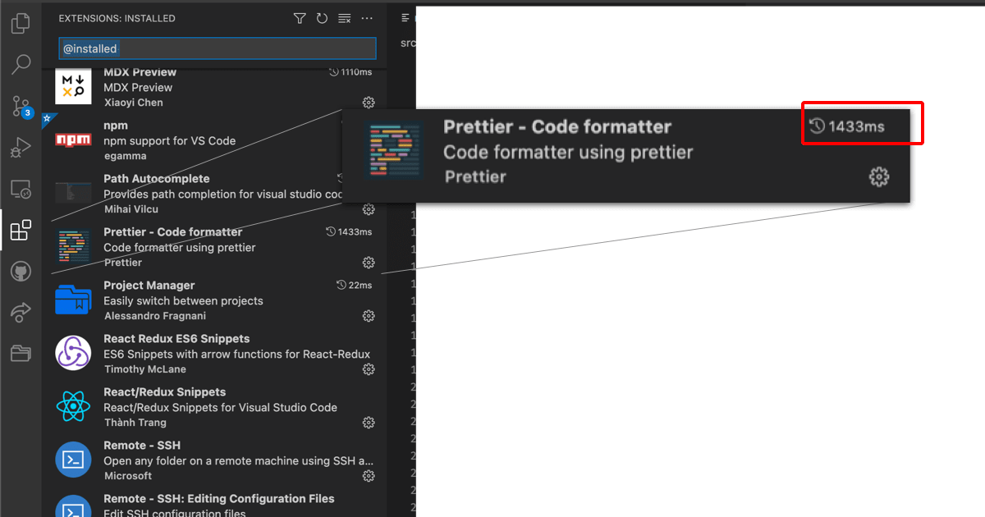Click the enlarged 'Prettier - Code formatter' title
This screenshot has width=985, height=517.
click(557, 127)
